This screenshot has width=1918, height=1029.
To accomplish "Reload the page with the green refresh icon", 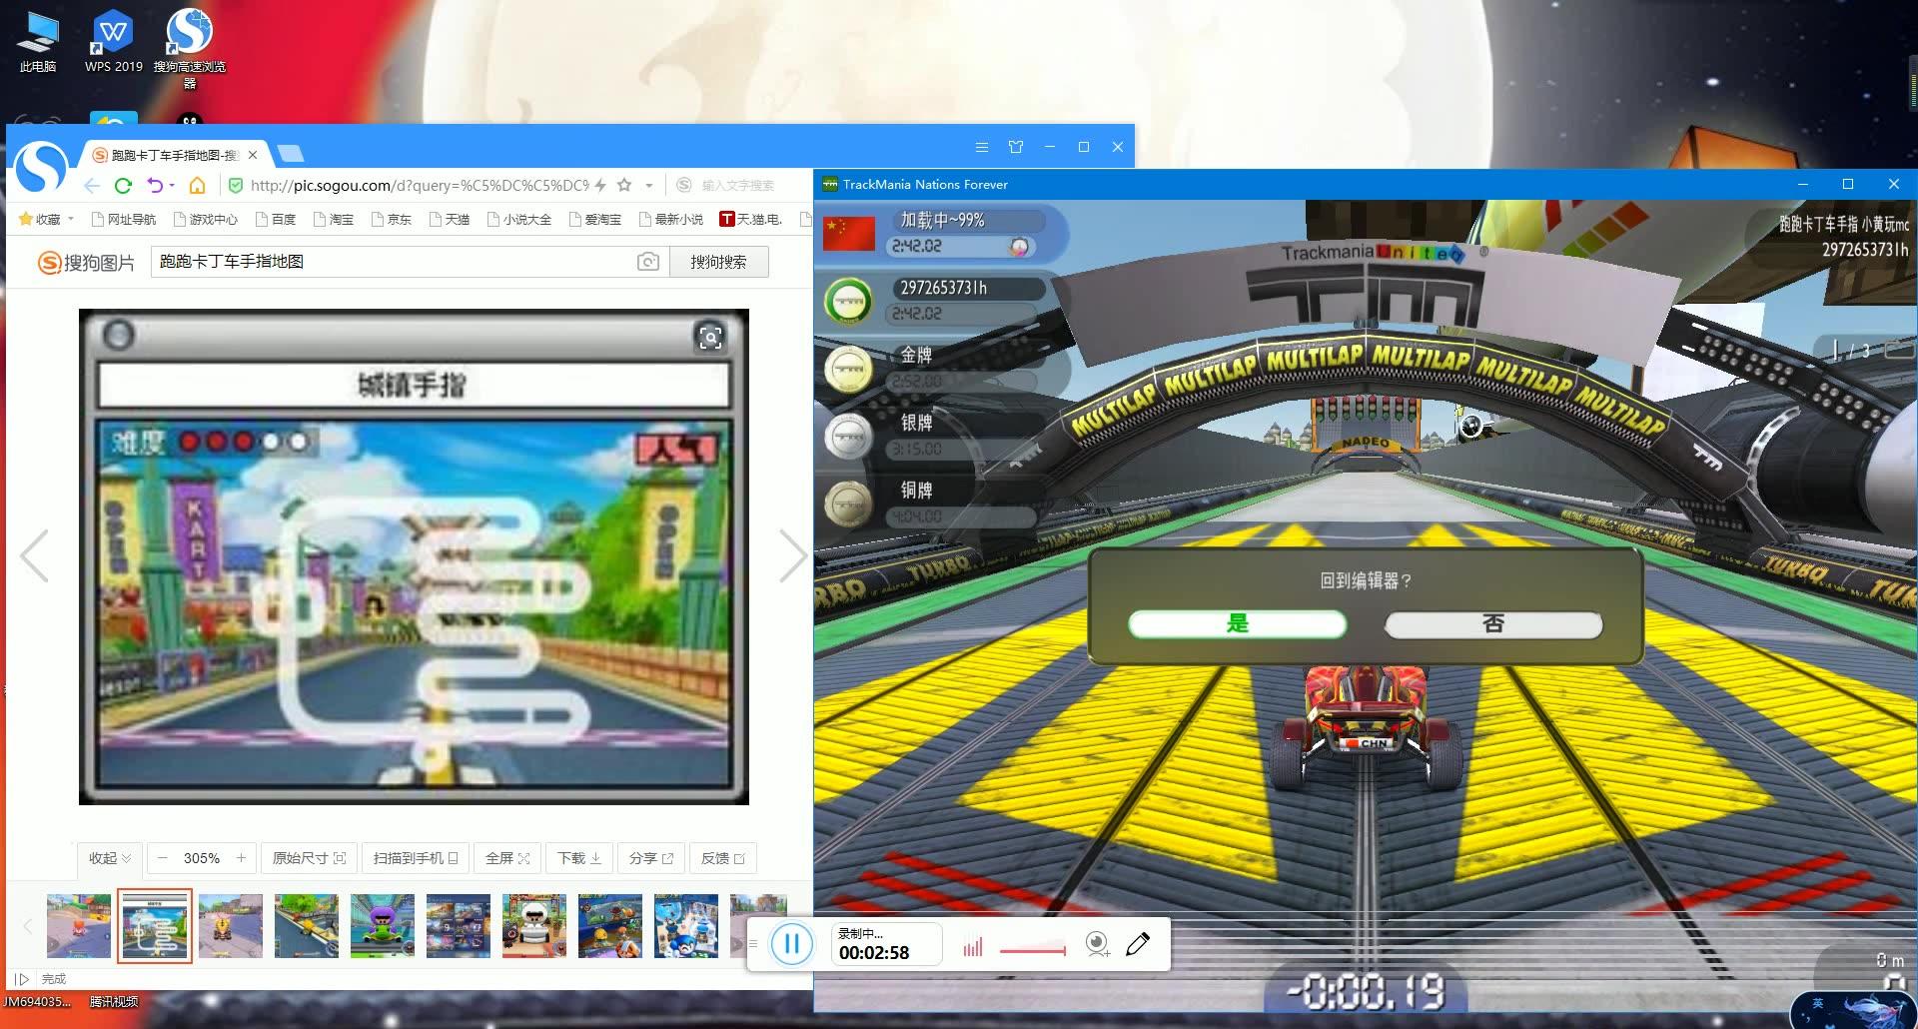I will click(x=123, y=186).
